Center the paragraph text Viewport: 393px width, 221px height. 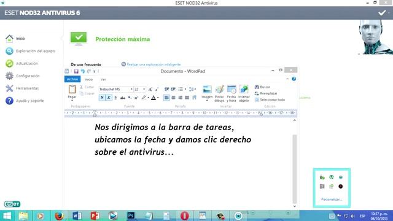click(173, 98)
